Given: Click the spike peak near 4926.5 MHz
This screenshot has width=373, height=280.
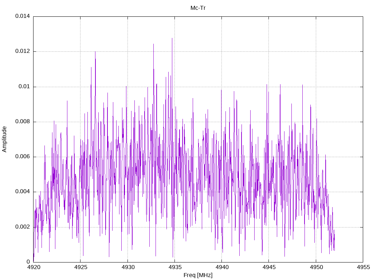Looking at the screenshot, I should click(x=95, y=52).
